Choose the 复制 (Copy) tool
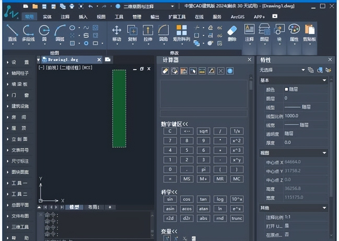The height and width of the screenshot is (241, 339). click(x=132, y=31)
